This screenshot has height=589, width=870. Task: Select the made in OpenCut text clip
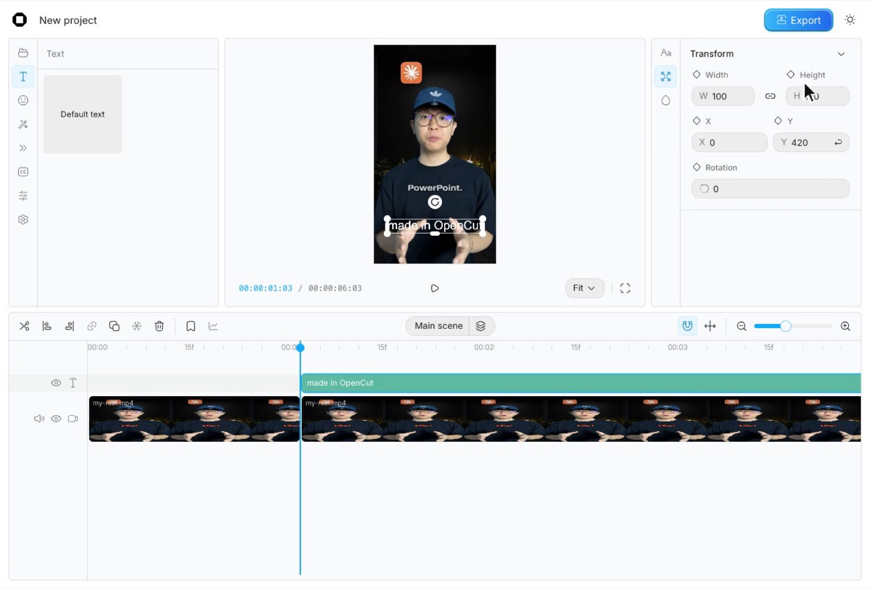coord(581,383)
